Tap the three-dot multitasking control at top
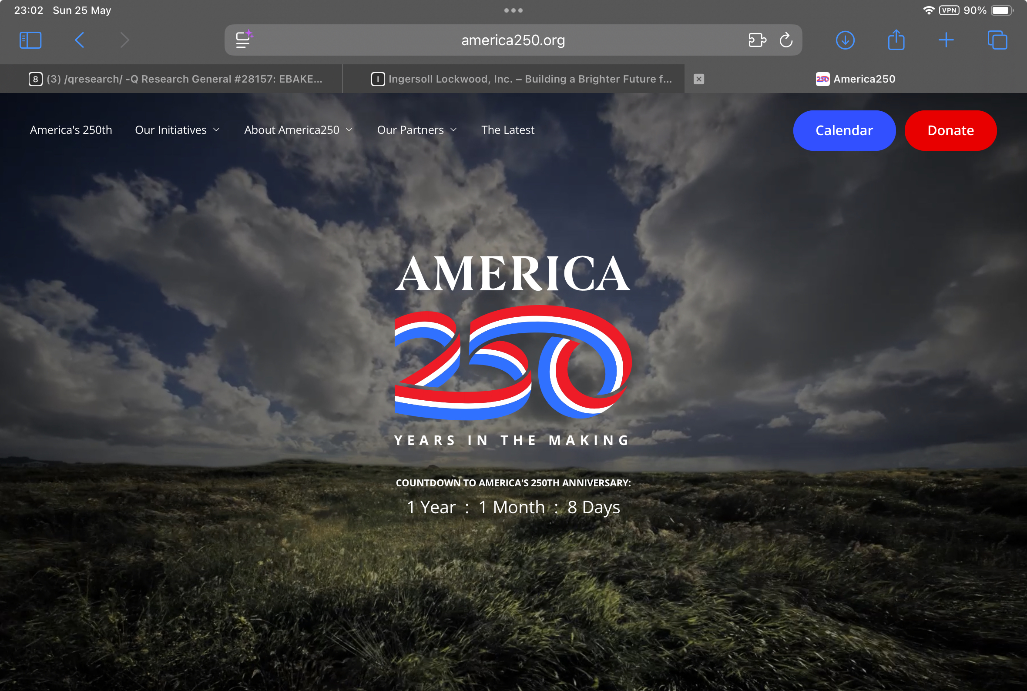1027x691 pixels. 513,10
